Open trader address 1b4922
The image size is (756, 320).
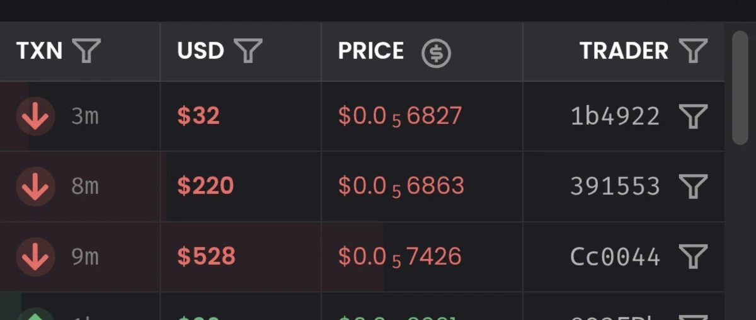615,117
